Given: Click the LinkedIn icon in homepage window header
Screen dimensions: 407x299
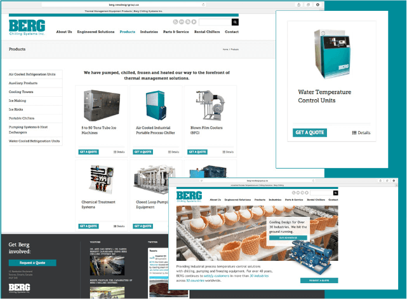Looking at the screenshot, I should [x=298, y=193].
